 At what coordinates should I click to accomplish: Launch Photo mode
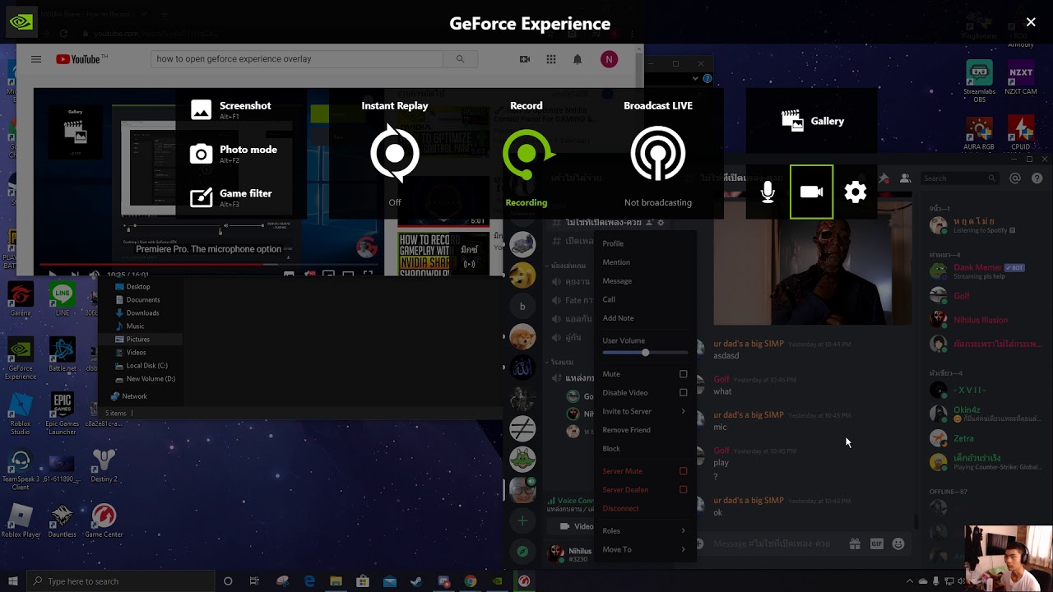click(x=234, y=153)
